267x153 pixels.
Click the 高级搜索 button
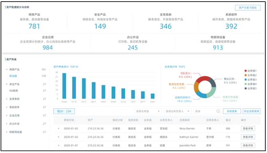[x=232, y=111]
